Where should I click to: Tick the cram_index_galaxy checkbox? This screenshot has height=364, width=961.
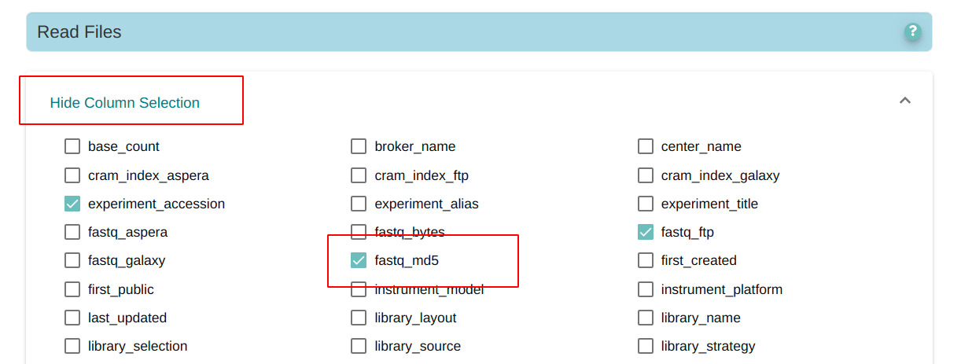(646, 175)
